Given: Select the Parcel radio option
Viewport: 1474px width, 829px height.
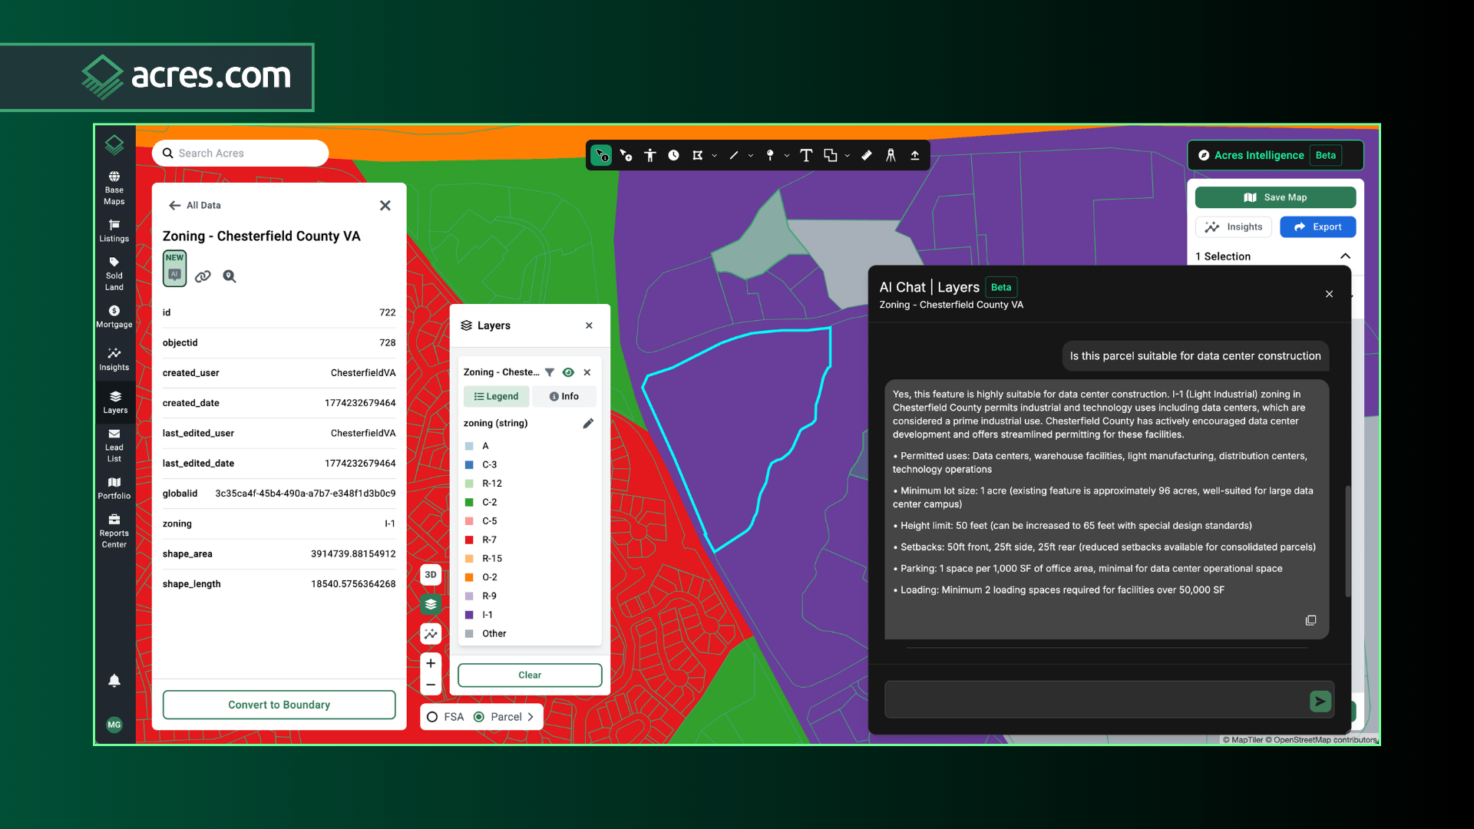Looking at the screenshot, I should coord(479,717).
